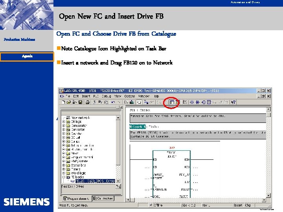Viewport: 283px width, 212px height.
Task: Click catalog tree scroll-up arrow
Action: point(118,118)
